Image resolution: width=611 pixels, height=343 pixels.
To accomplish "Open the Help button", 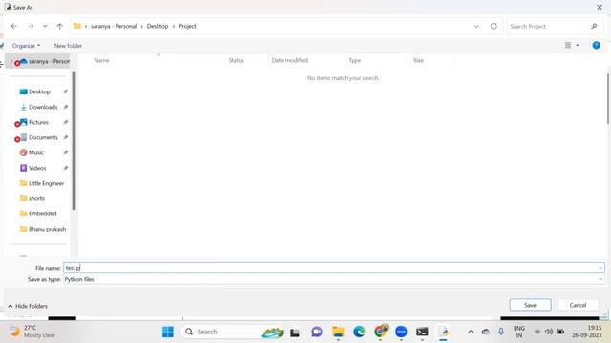I will tap(596, 45).
